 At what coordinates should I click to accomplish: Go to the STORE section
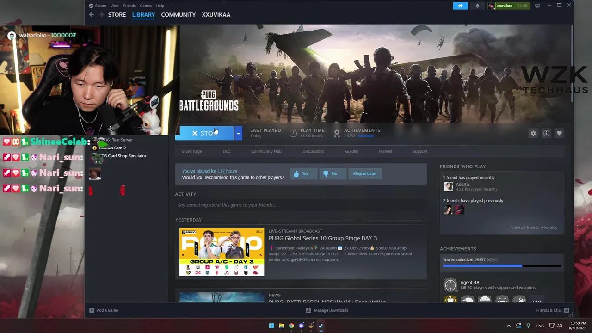[x=117, y=15]
